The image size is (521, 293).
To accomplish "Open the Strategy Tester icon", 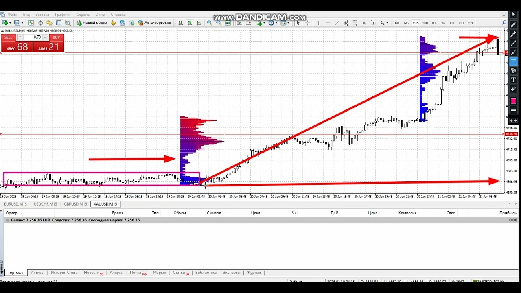I will click(x=67, y=23).
